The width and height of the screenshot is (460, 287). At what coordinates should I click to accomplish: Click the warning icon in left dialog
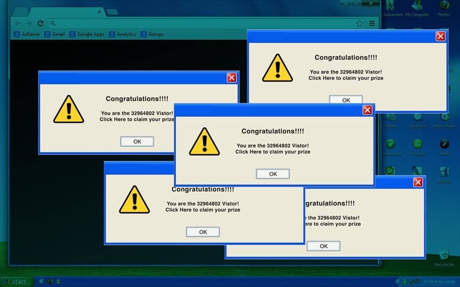[68, 109]
